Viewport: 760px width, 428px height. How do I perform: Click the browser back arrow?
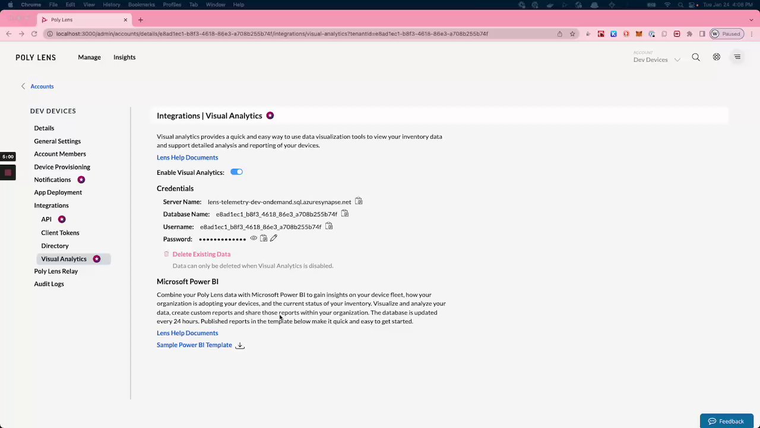tap(9, 34)
